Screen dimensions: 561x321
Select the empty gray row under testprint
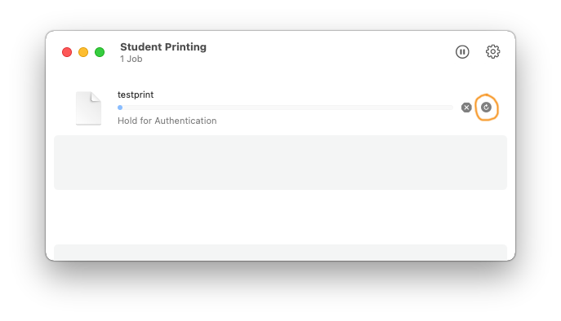coord(281,162)
